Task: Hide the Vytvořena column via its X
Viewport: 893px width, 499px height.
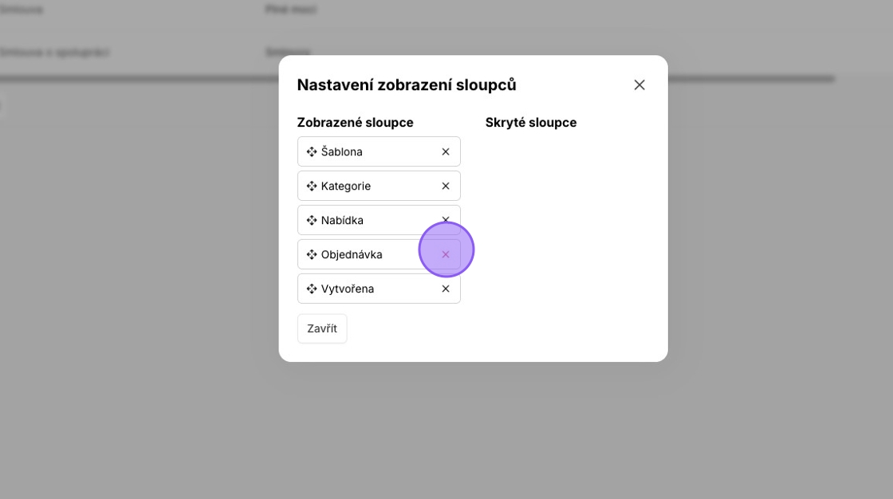Action: (446, 289)
